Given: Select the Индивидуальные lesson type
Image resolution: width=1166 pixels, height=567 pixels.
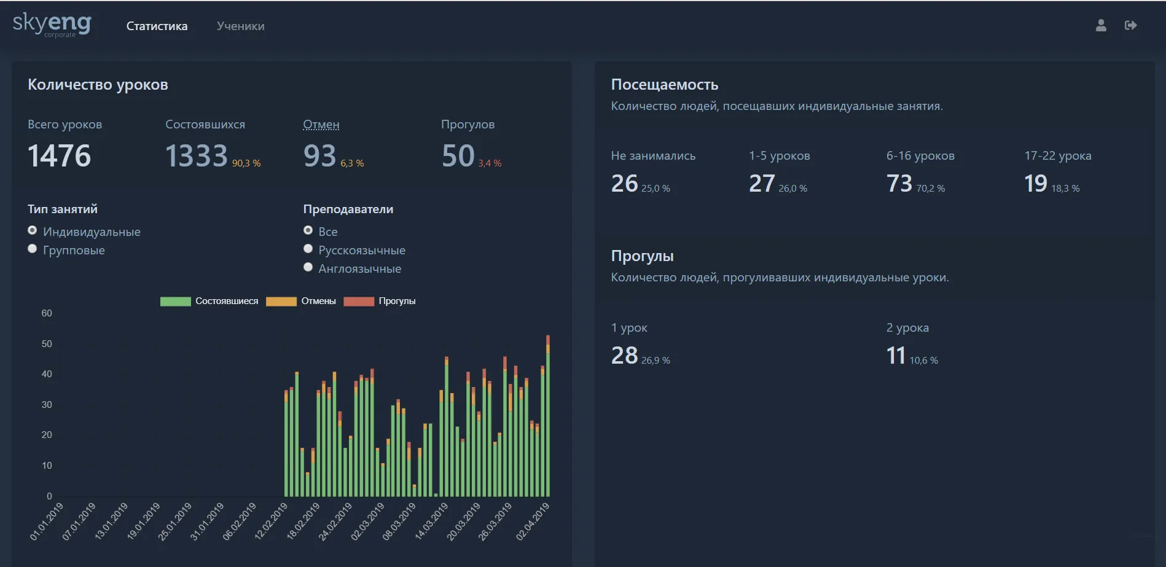Looking at the screenshot, I should [33, 230].
